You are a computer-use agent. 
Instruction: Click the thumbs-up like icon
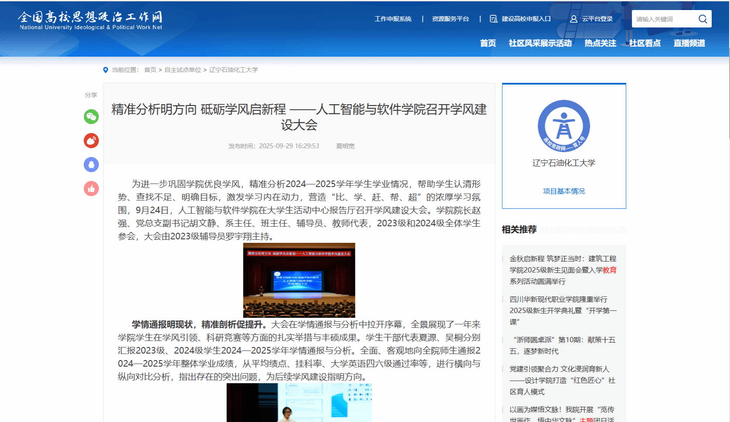tap(91, 188)
